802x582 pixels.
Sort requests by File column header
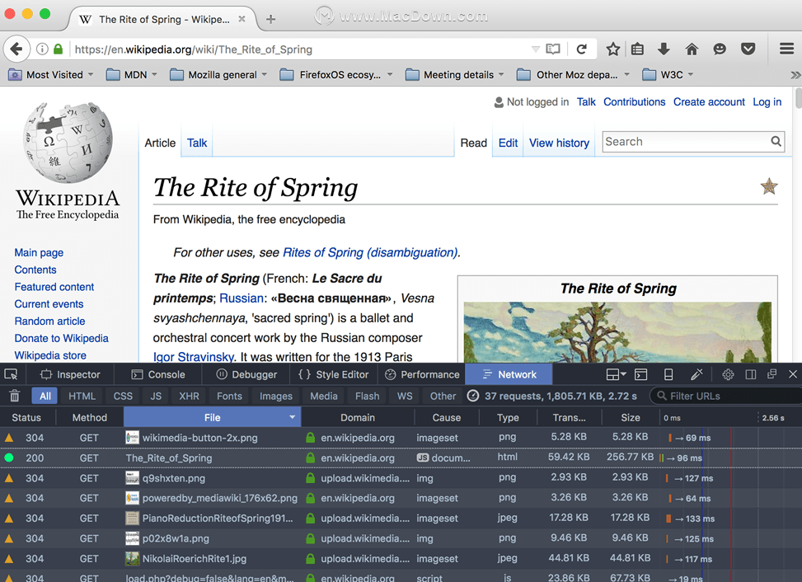point(213,417)
